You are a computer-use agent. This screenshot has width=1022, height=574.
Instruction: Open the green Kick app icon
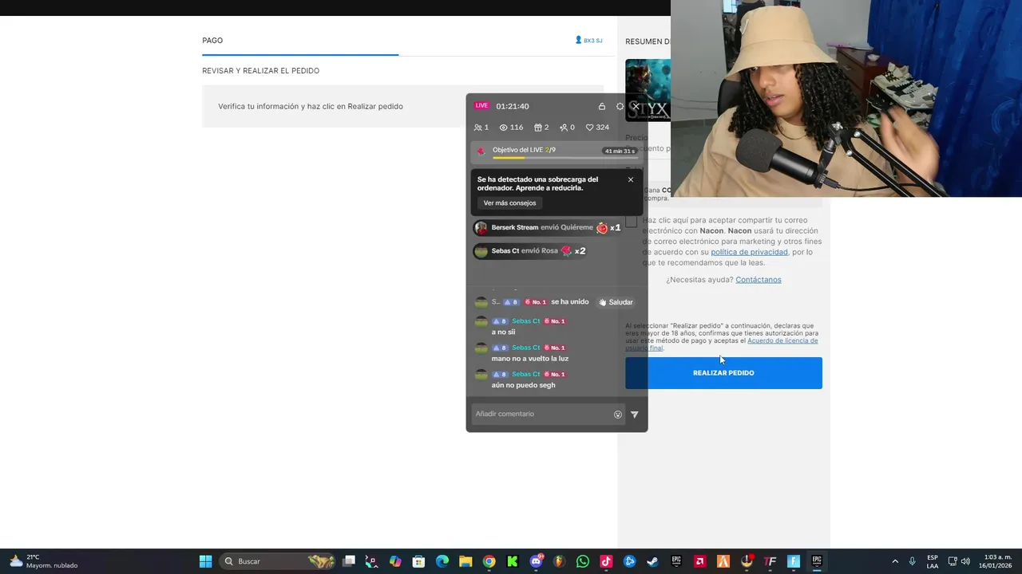pos(513,561)
